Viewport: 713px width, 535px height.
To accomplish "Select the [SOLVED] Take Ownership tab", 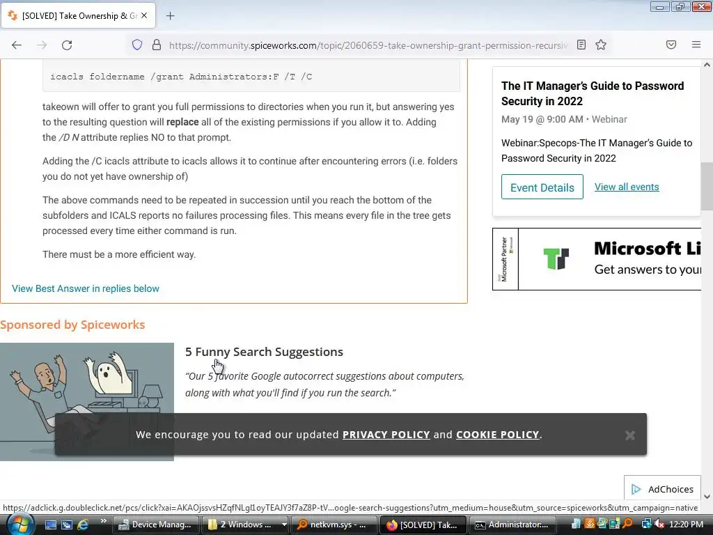I will 78,16.
